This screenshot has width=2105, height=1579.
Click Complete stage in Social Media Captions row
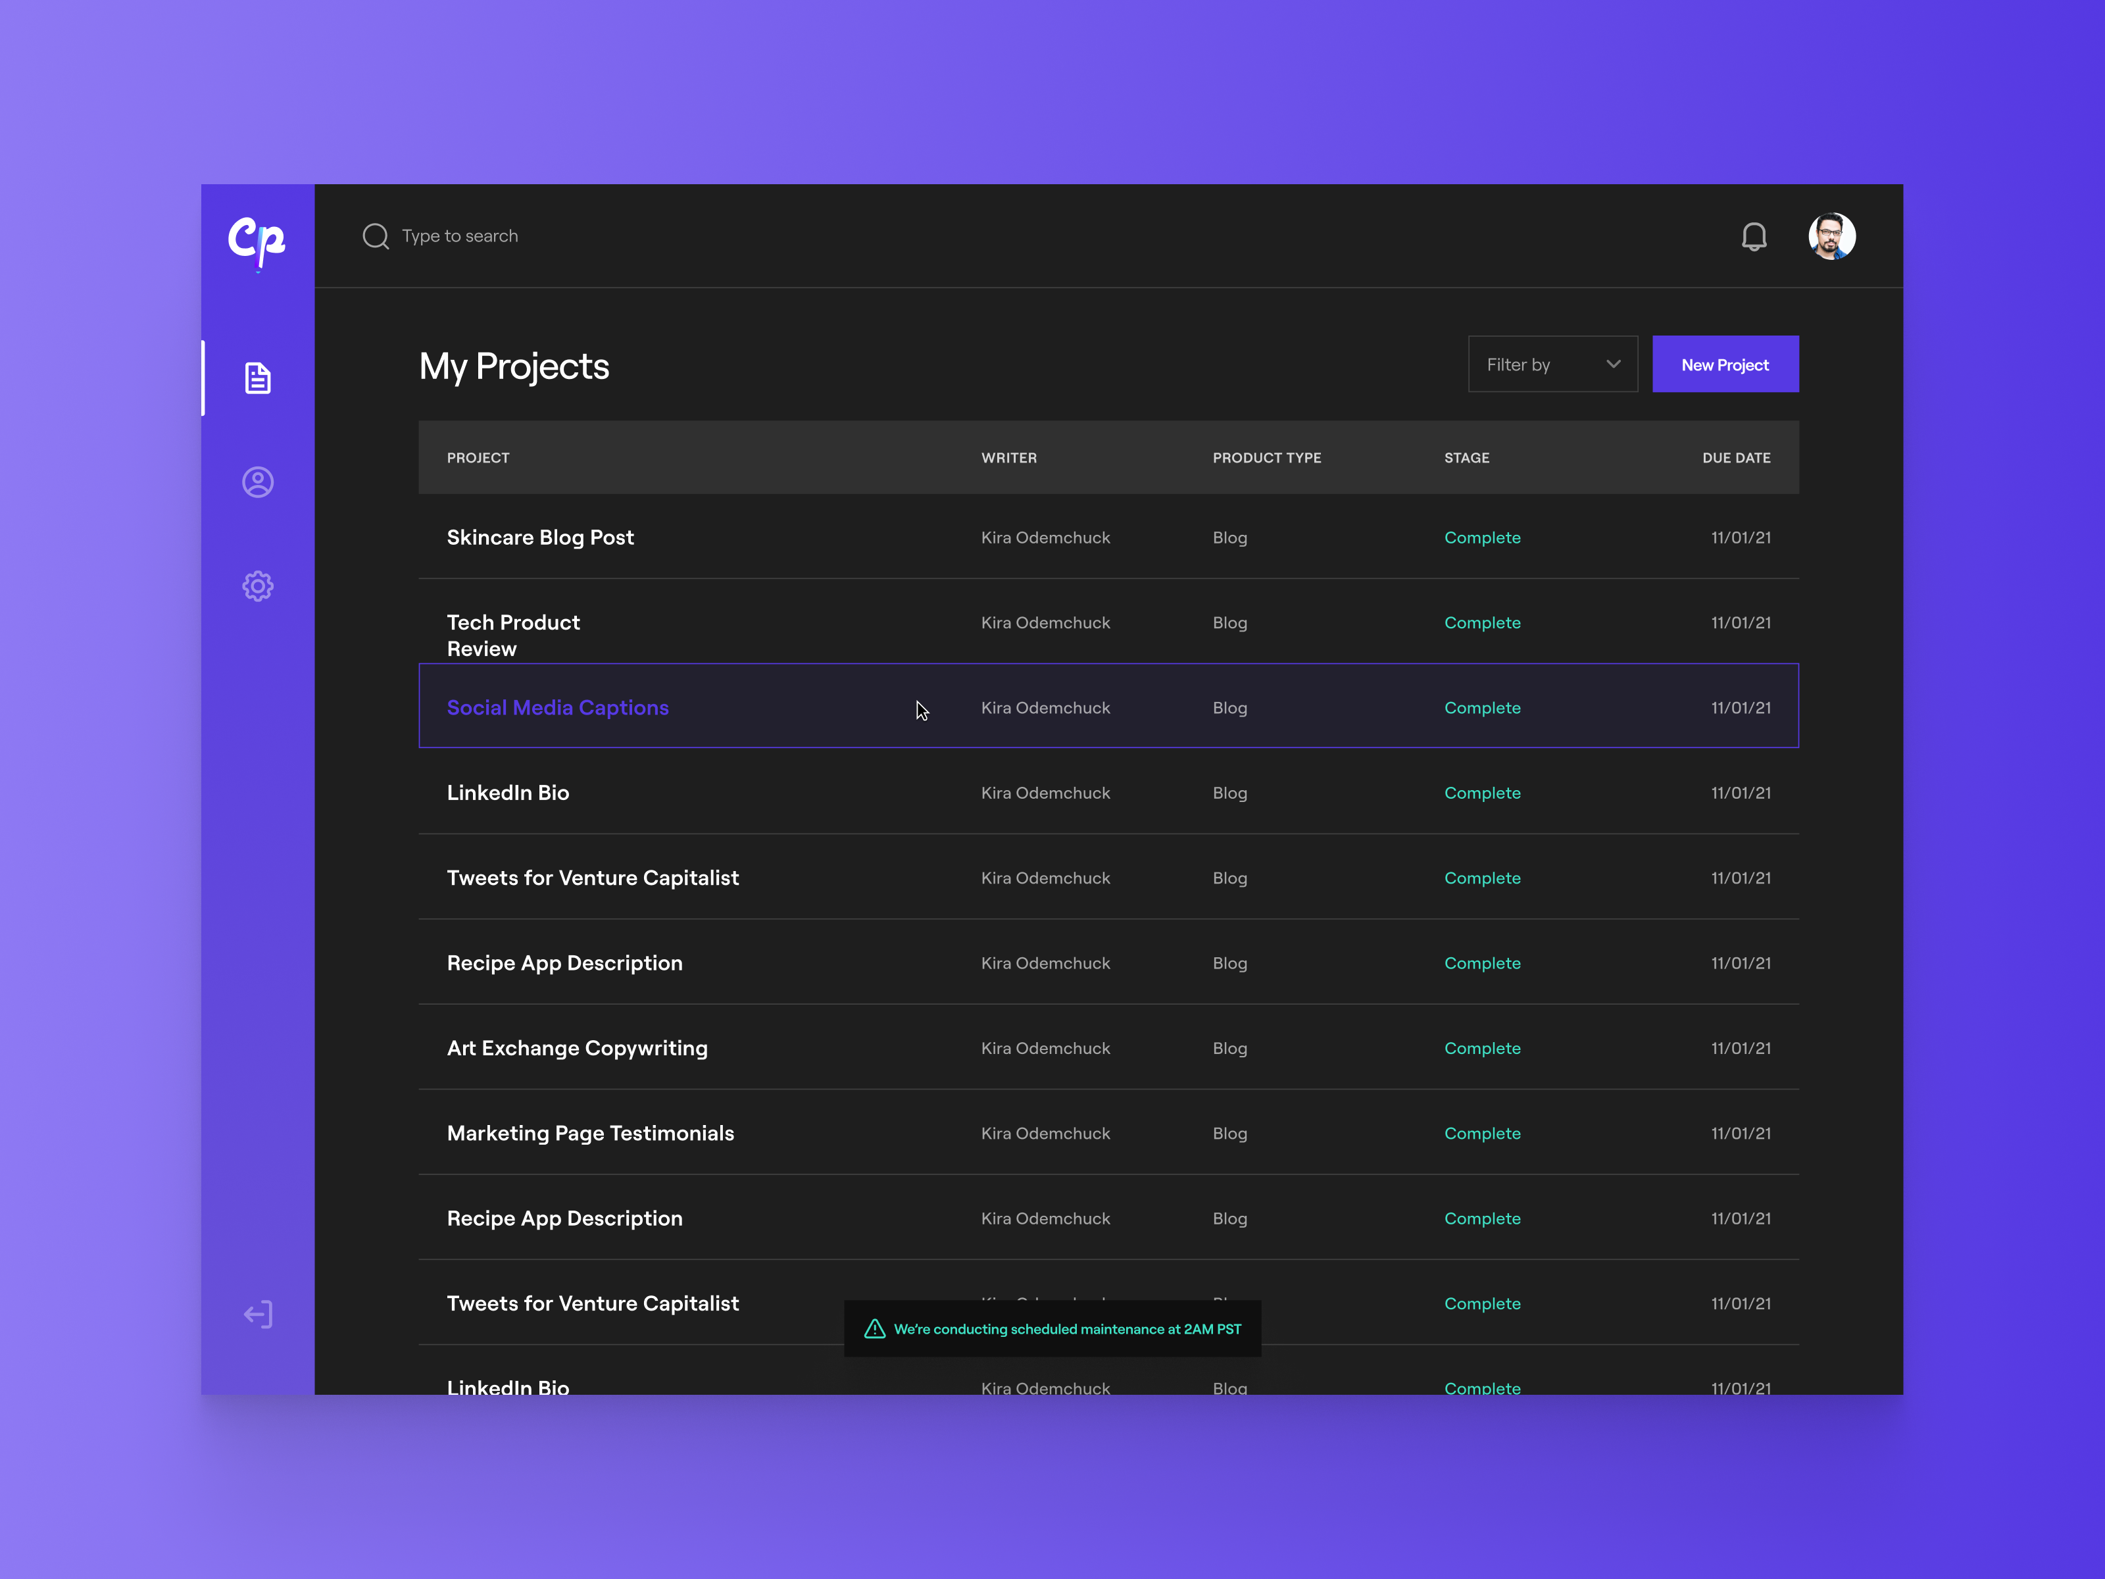[x=1483, y=708]
